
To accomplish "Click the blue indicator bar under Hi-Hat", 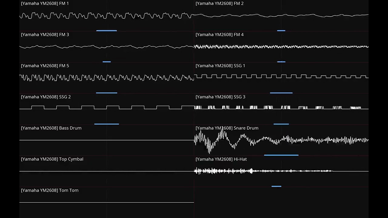I will 276,187.
